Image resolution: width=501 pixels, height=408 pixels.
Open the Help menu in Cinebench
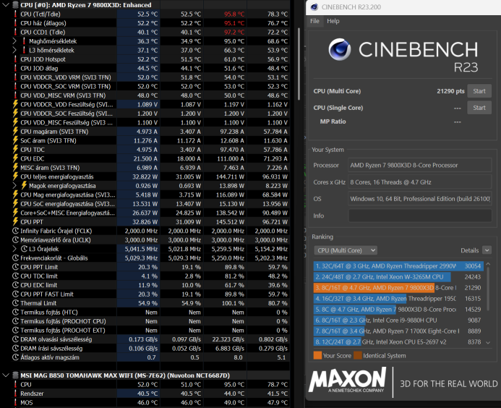point(333,21)
